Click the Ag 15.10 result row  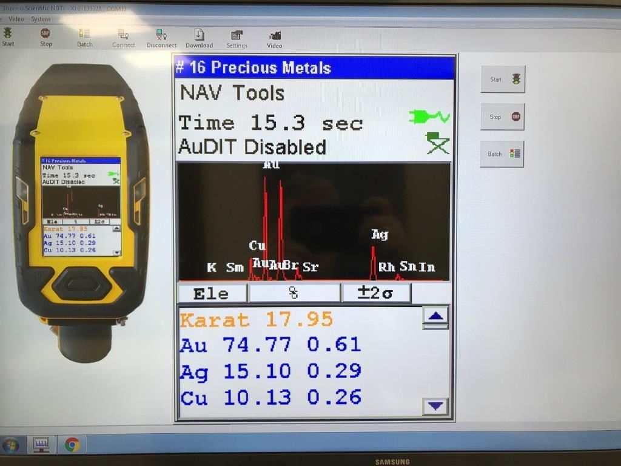270,371
